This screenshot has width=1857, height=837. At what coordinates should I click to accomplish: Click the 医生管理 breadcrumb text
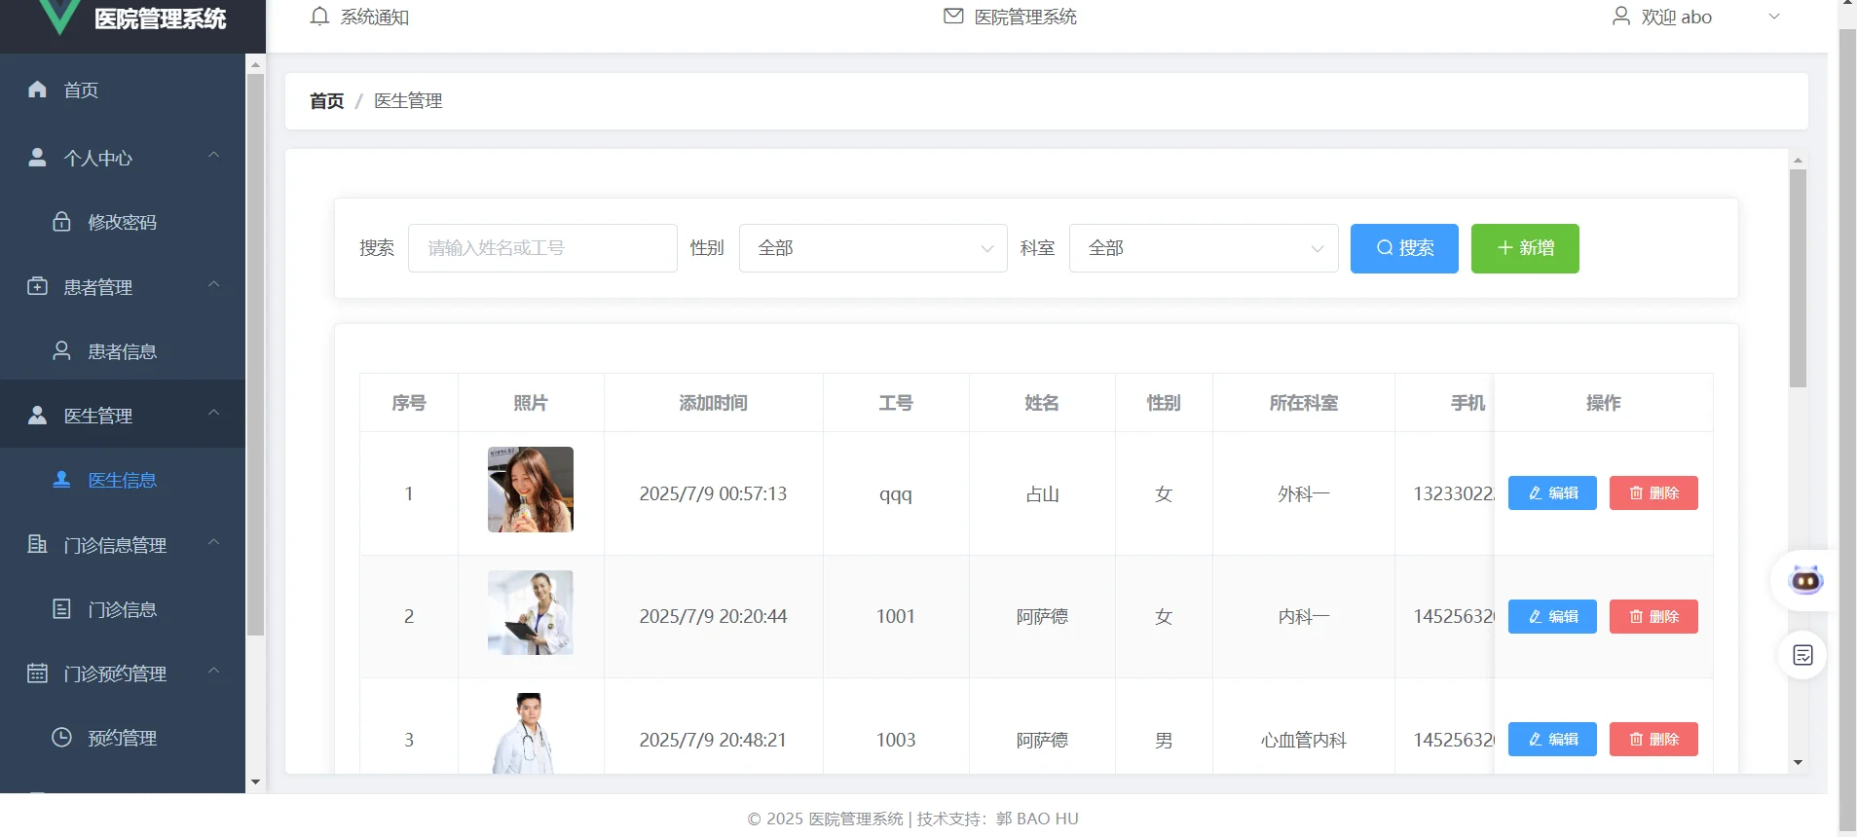(x=408, y=101)
